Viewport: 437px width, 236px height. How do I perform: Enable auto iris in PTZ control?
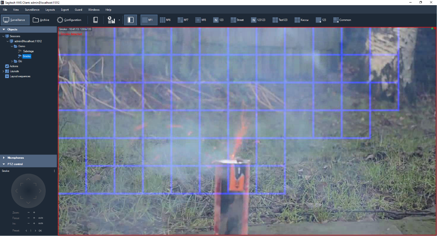point(41,223)
